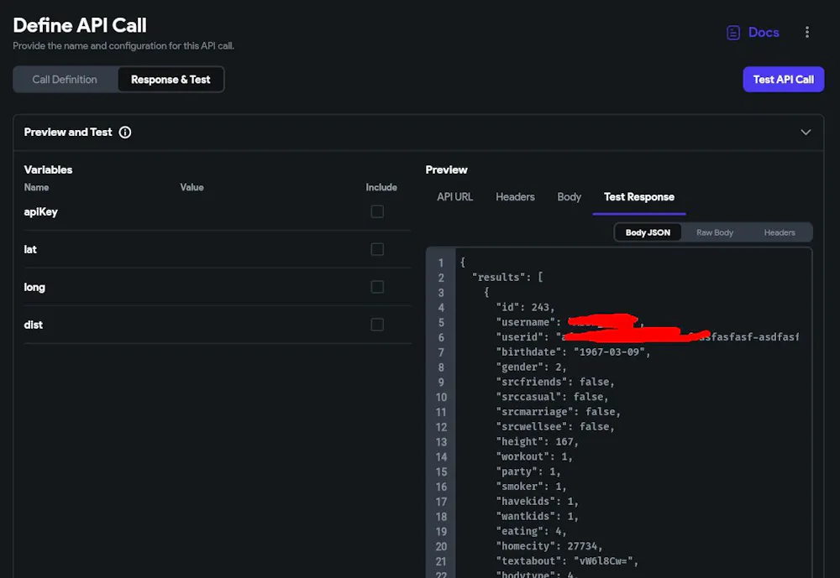Click the "results": [ line in JSON
The height and width of the screenshot is (578, 840).
(x=507, y=277)
